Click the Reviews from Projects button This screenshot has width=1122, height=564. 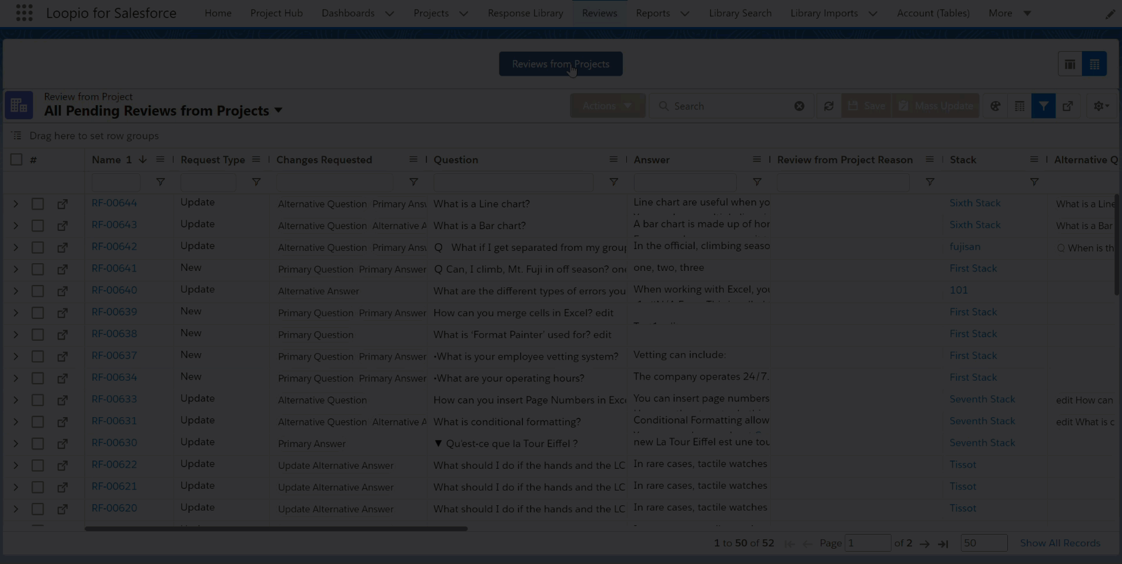[560, 64]
